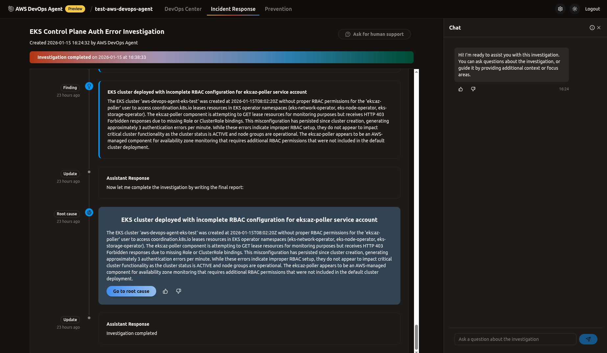Log out using the Logout link
607x353 pixels.
(593, 9)
